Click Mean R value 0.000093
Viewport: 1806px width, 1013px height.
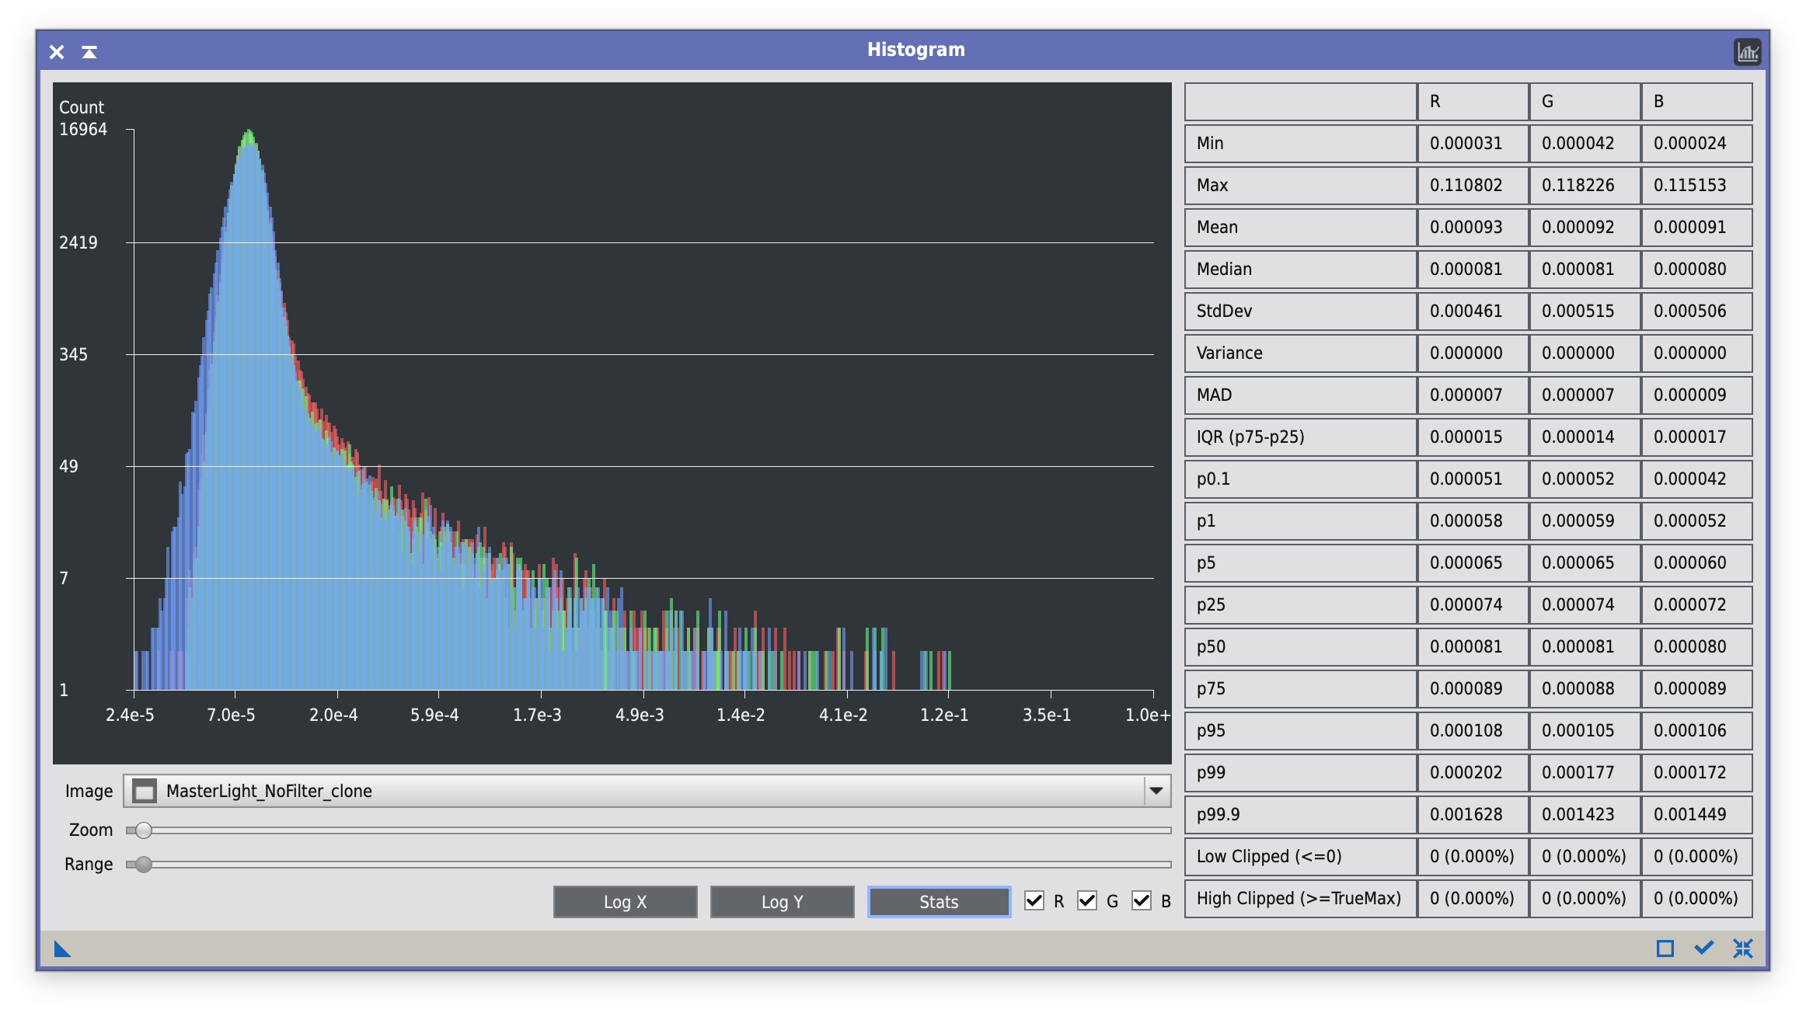click(x=1473, y=228)
